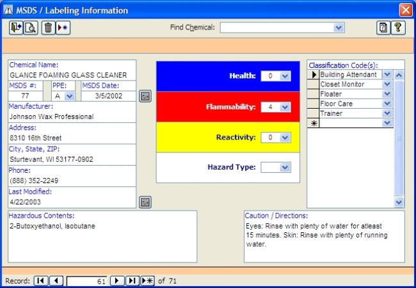The width and height of the screenshot is (416, 288).
Task: Click navigation bar new record button
Action: pyautogui.click(x=147, y=280)
